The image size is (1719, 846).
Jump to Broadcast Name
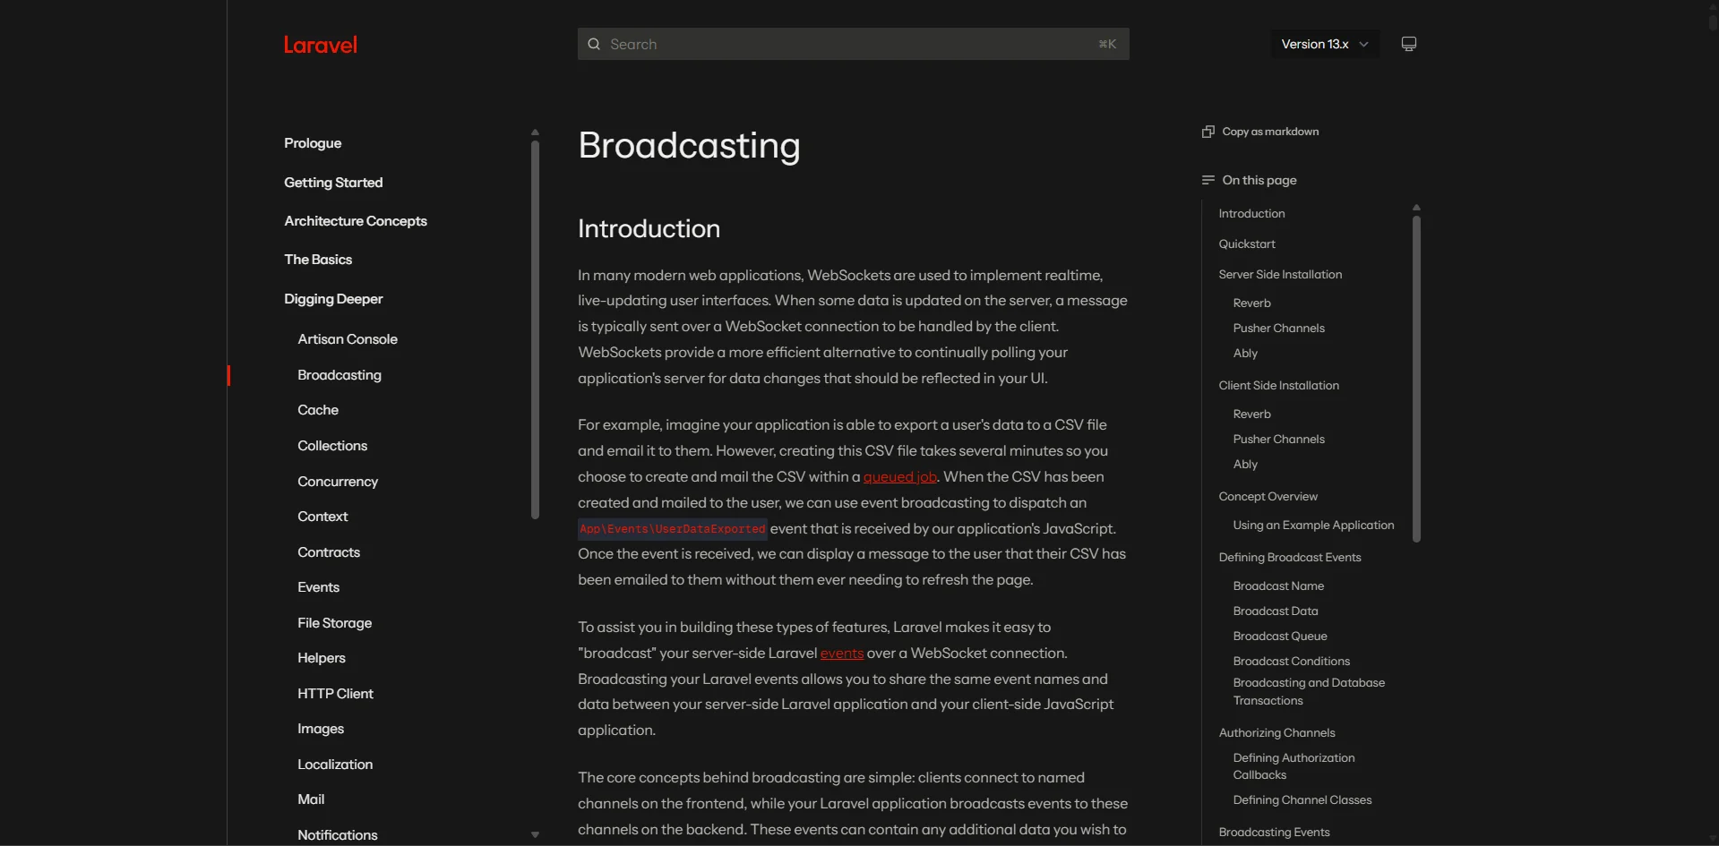click(1278, 586)
